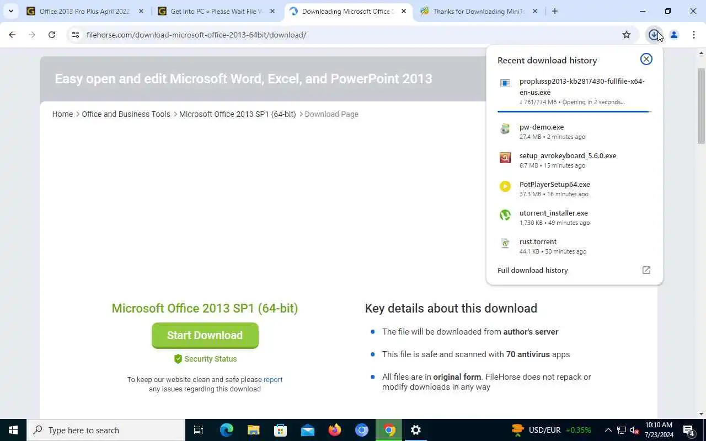
Task: Open Task View on the taskbar
Action: [199, 430]
